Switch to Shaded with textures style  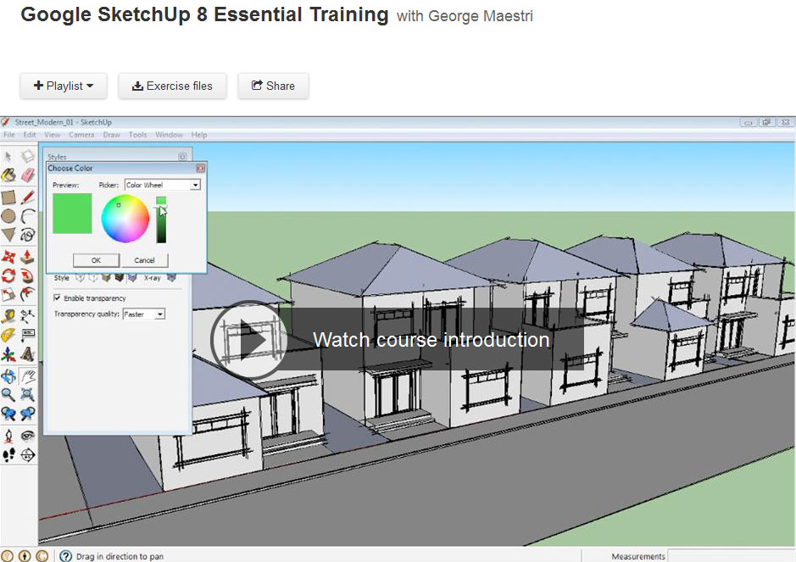(120, 278)
